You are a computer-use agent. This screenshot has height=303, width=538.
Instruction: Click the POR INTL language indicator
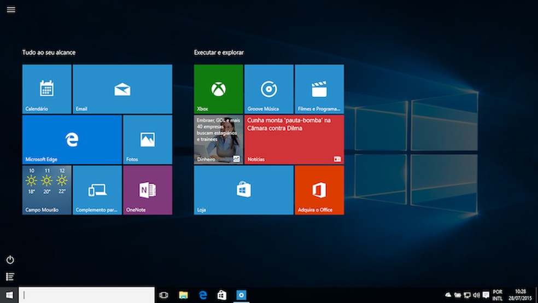point(498,295)
